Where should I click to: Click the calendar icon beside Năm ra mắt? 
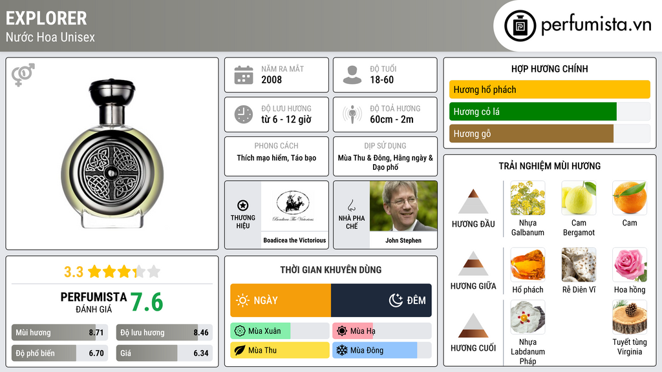[244, 75]
